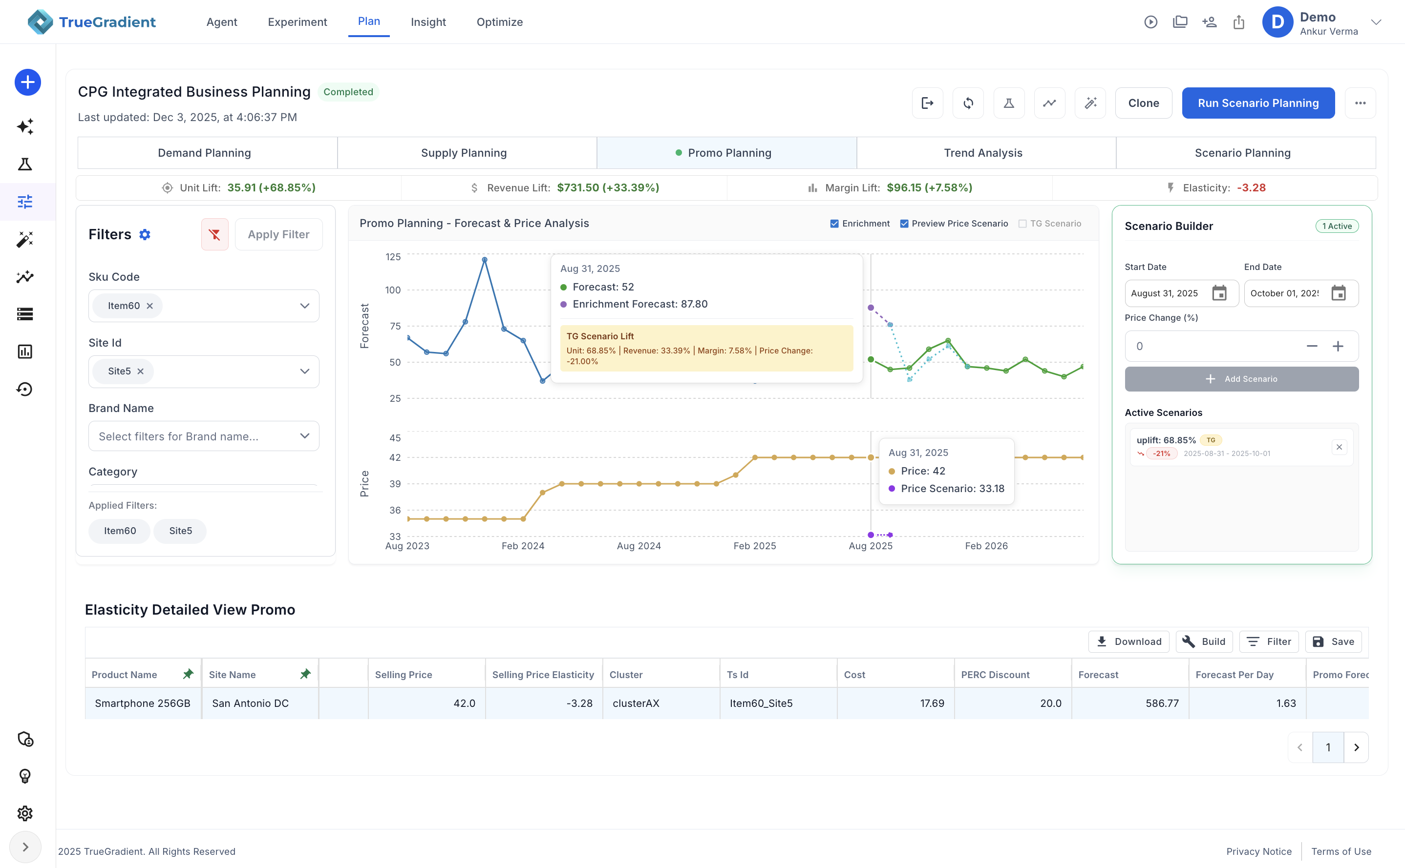Screen dimensions: 1405x868
Task: Switch to the Scenario Planning tab
Action: click(x=1242, y=153)
